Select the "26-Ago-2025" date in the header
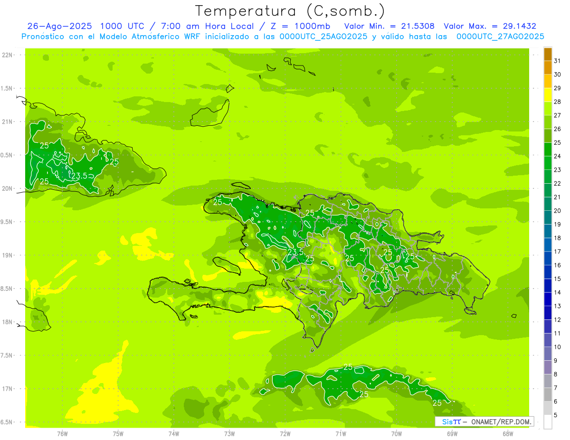570x440 pixels. (x=59, y=26)
